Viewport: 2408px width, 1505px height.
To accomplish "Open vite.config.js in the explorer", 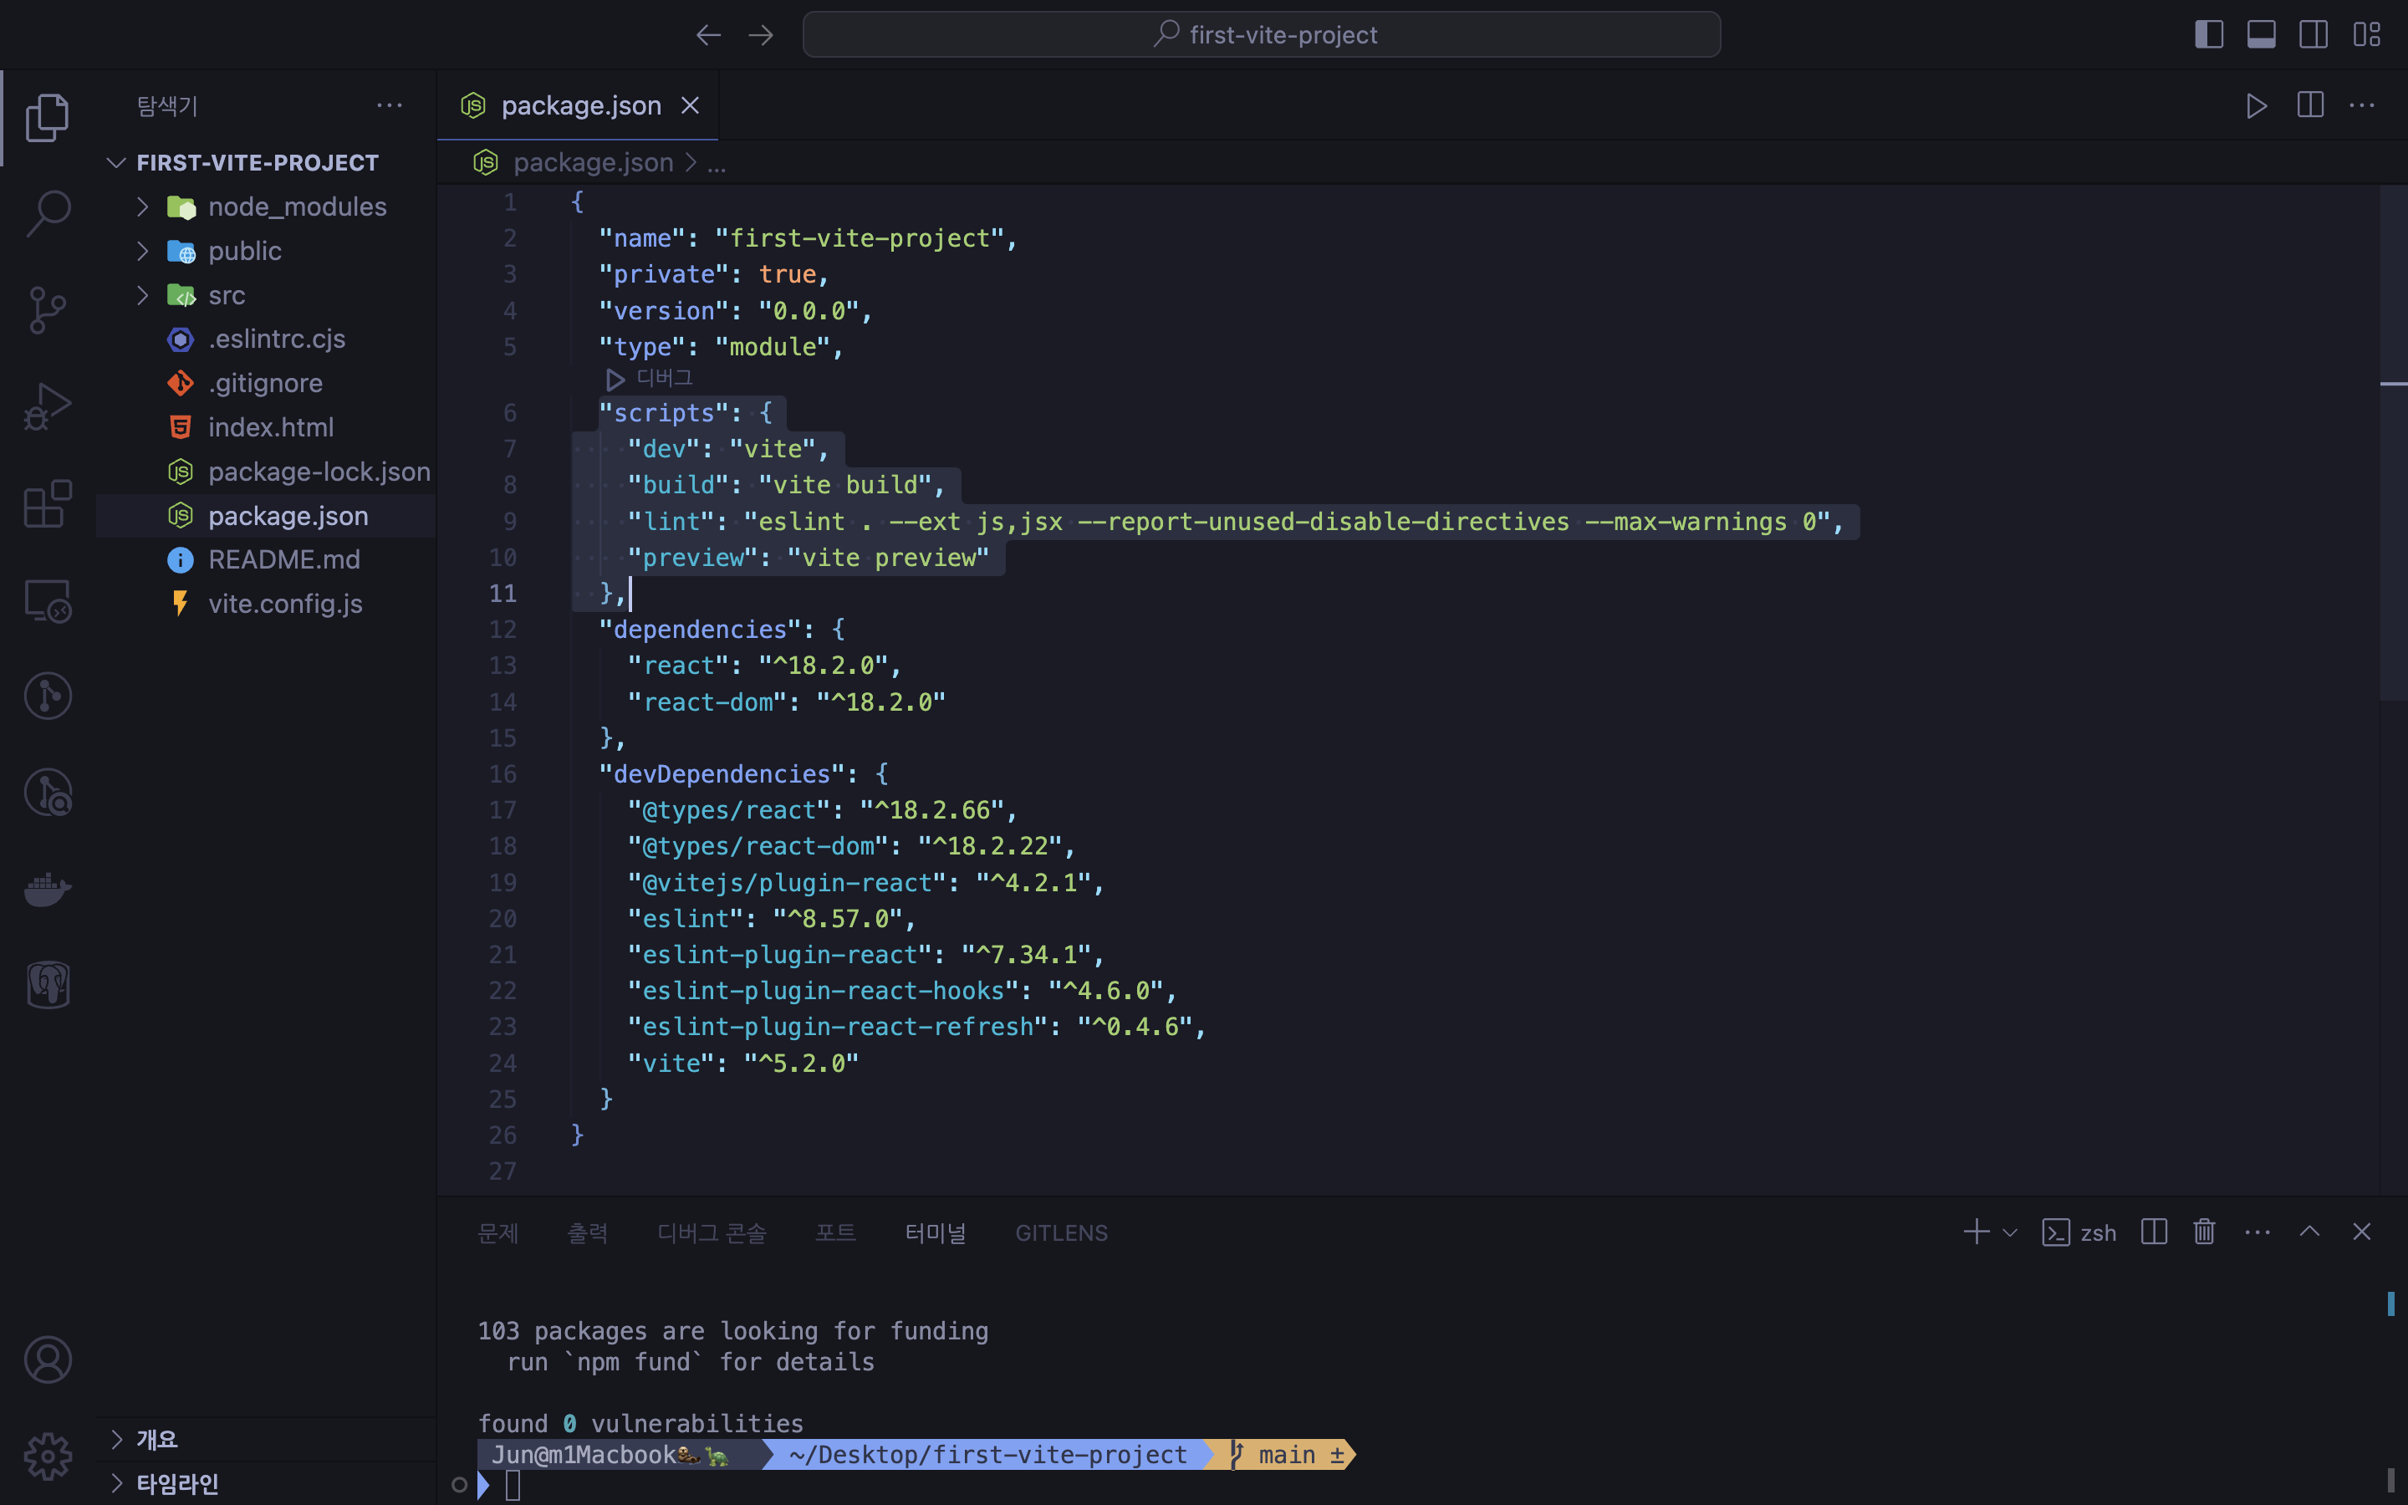I will coord(284,605).
